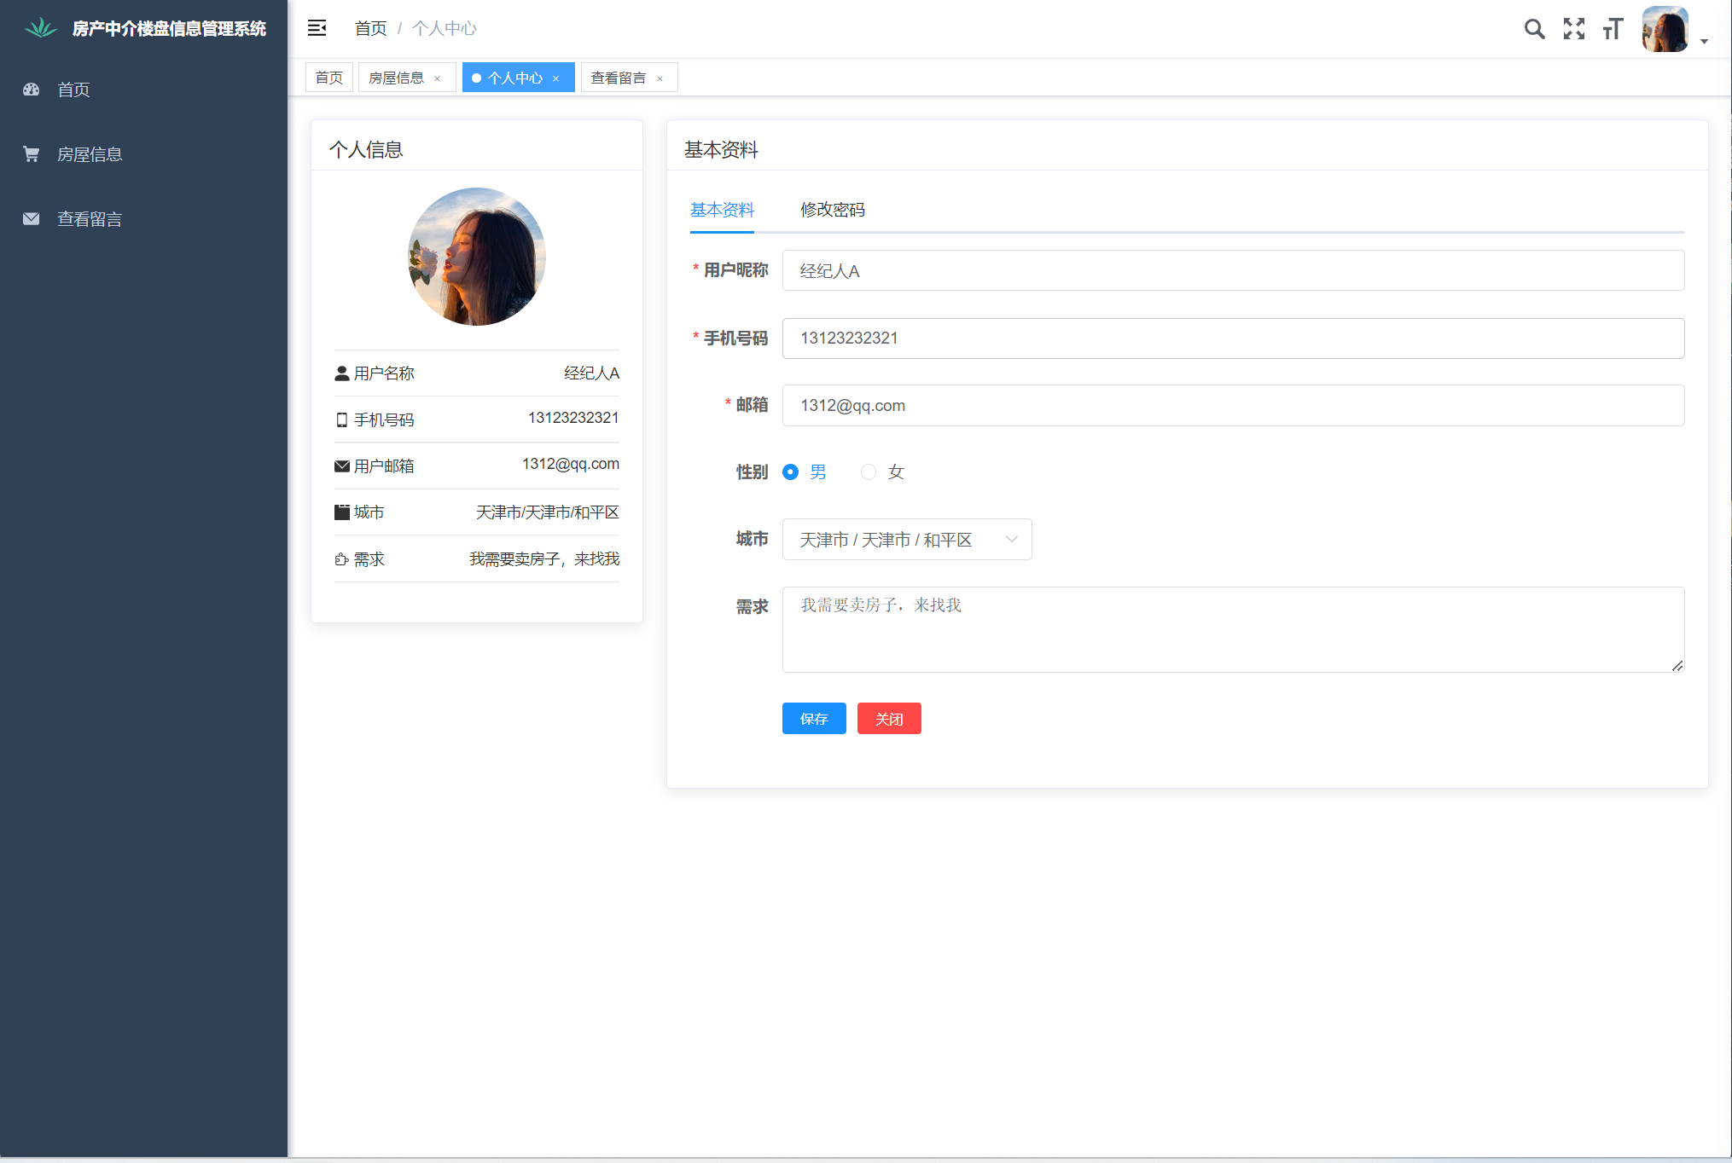The width and height of the screenshot is (1732, 1163).
Task: Switch to the 查看留言 page tab
Action: 619,78
